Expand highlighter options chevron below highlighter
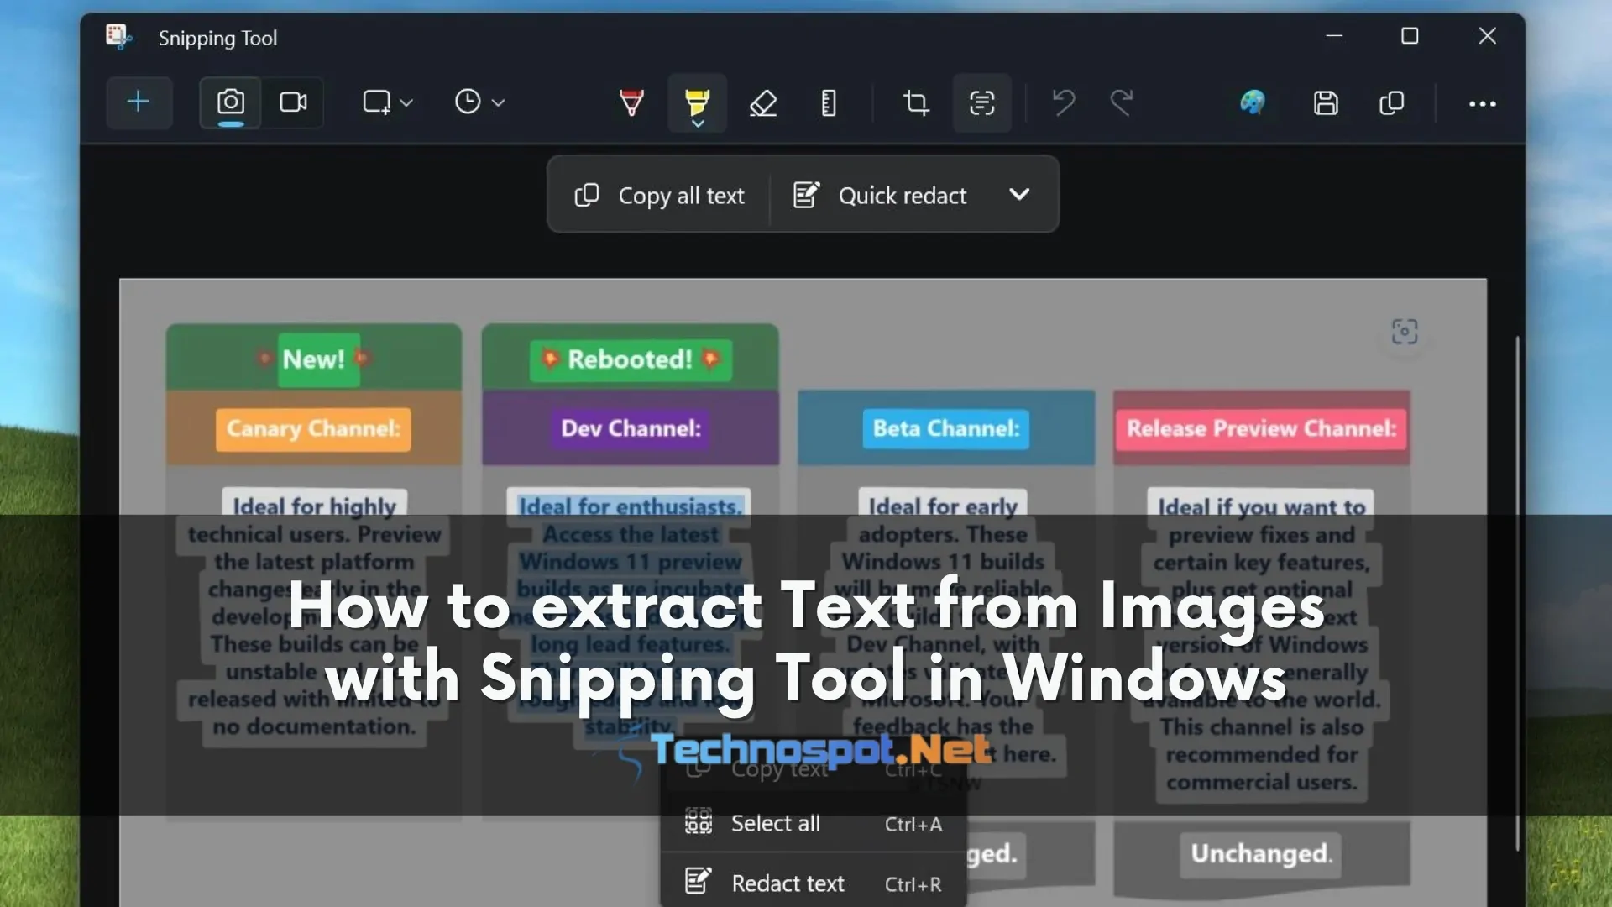1612x907 pixels. pyautogui.click(x=698, y=123)
